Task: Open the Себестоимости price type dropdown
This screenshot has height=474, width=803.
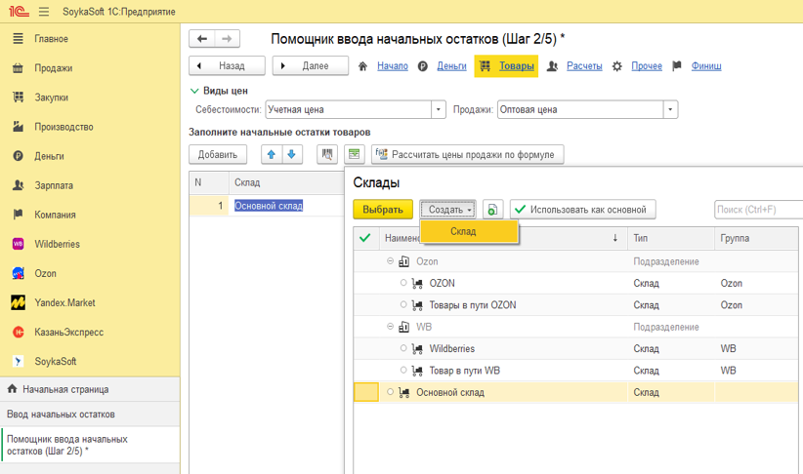Action: point(439,110)
